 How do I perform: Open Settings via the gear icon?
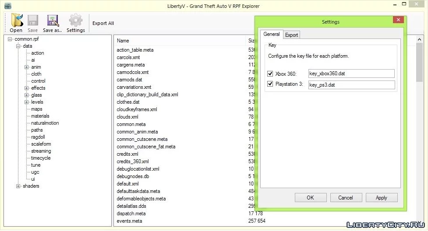[x=76, y=20]
